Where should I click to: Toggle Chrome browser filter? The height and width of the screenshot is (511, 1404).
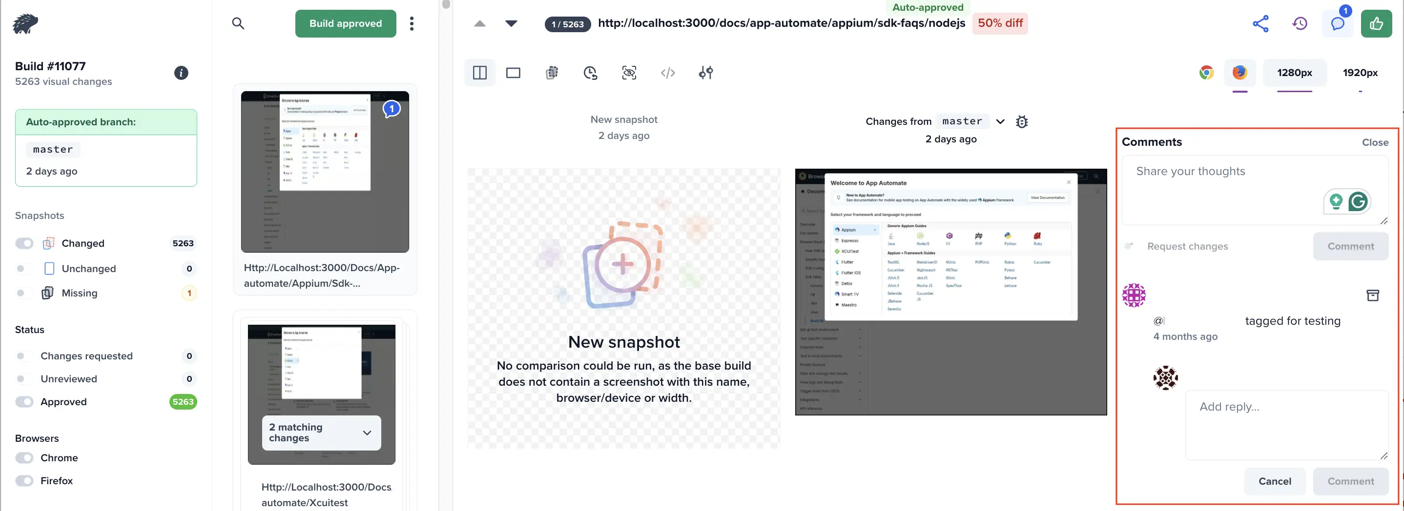pyautogui.click(x=24, y=458)
